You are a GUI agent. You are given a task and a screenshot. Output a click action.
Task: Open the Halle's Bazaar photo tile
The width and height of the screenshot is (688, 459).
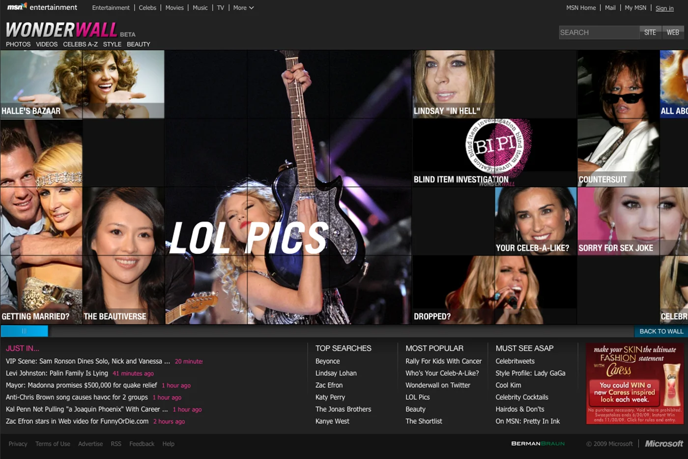[x=82, y=84]
